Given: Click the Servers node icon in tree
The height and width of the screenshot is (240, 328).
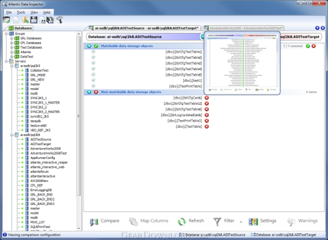Looking at the screenshot, I should pyautogui.click(x=11, y=61).
